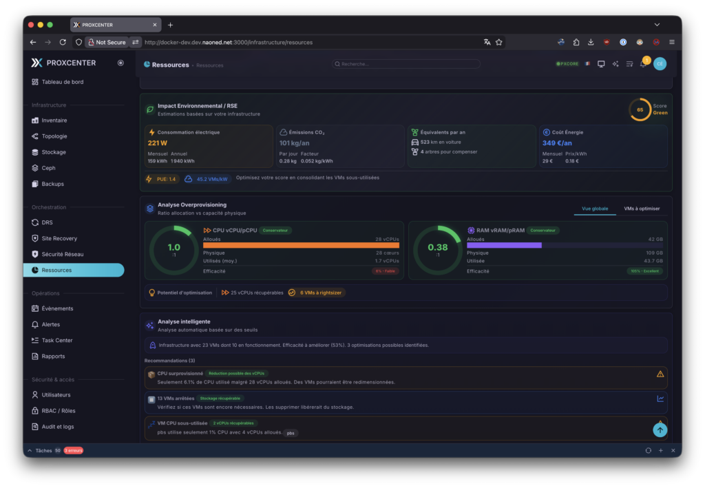This screenshot has width=705, height=488.
Task: Toggle the sidebar pin next to PROXCENTER
Action: [x=120, y=63]
